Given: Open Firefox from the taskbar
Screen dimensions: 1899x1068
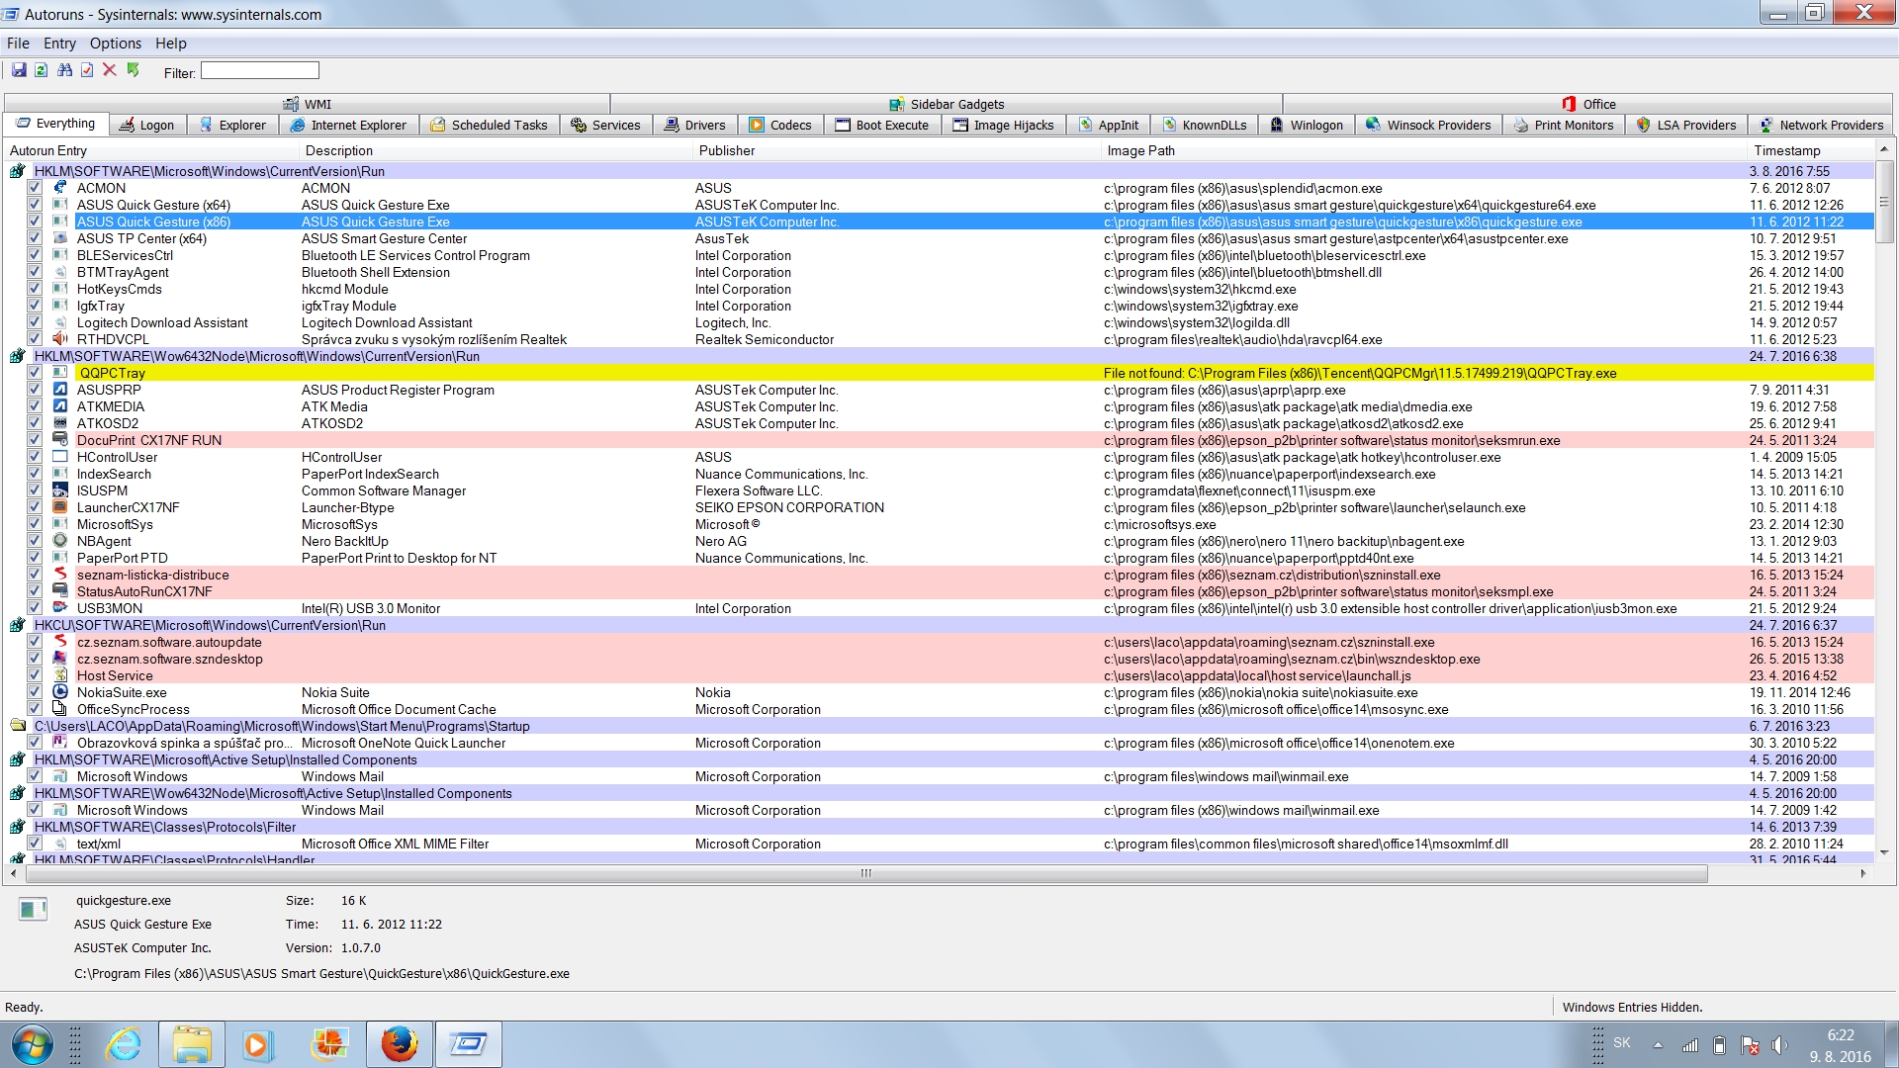Looking at the screenshot, I should (400, 1044).
